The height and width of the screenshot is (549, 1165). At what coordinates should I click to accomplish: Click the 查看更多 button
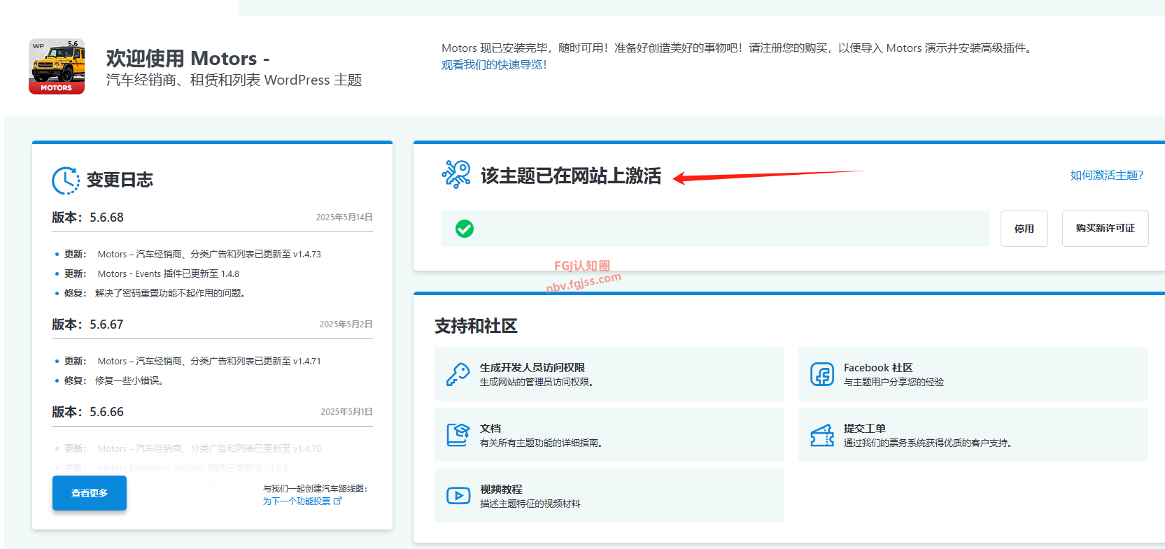click(90, 493)
